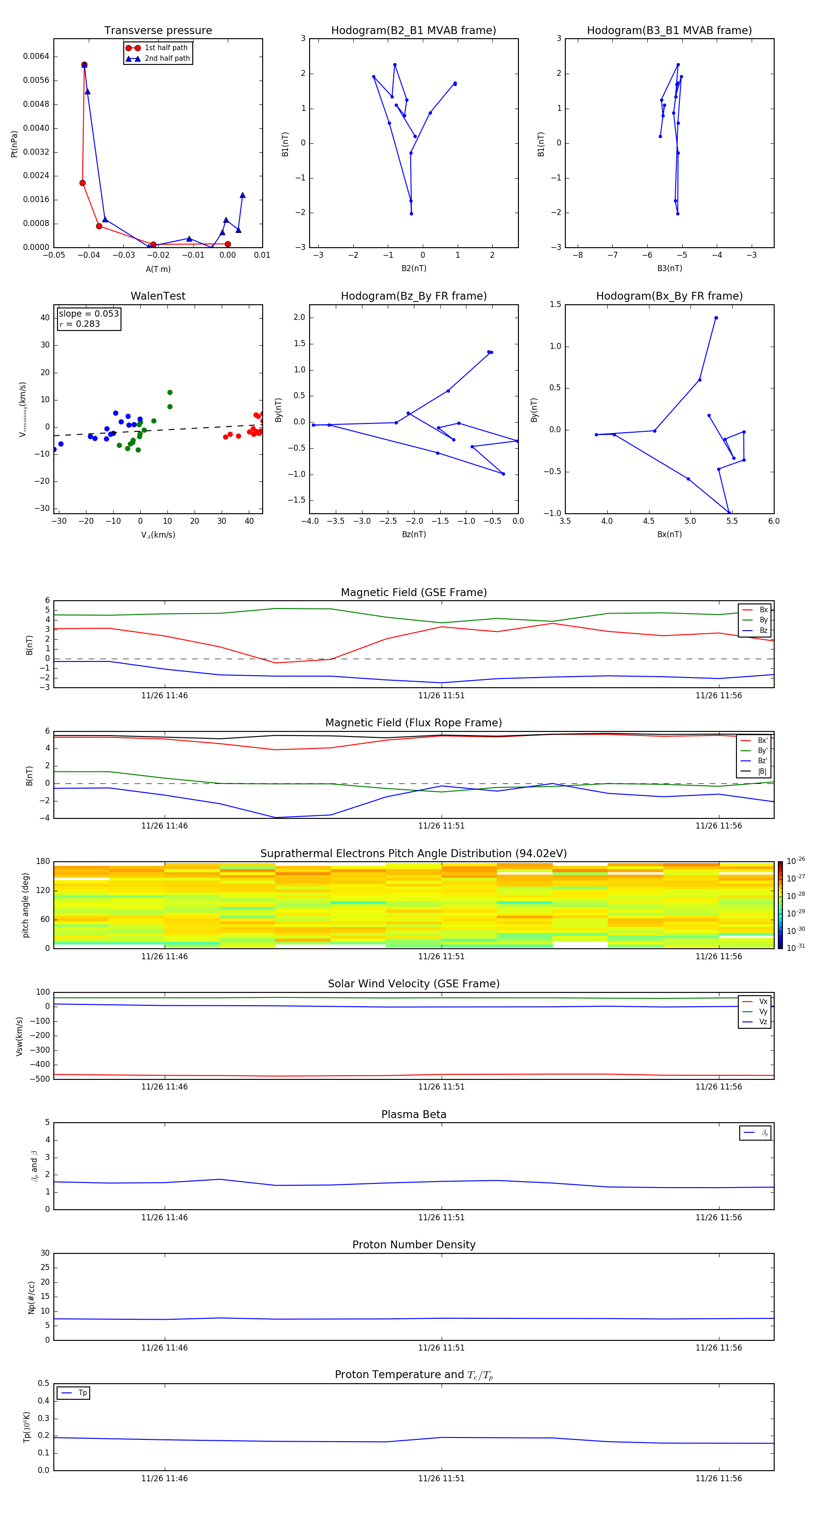
Task: Click the Vsw(km/s) axis label
Action: tap(19, 1036)
